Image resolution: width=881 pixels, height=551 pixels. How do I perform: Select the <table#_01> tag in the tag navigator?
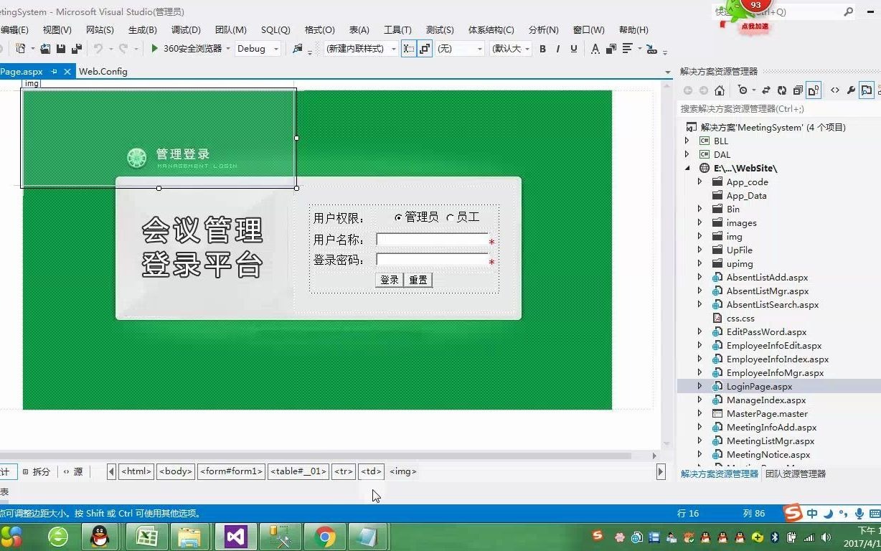point(298,471)
